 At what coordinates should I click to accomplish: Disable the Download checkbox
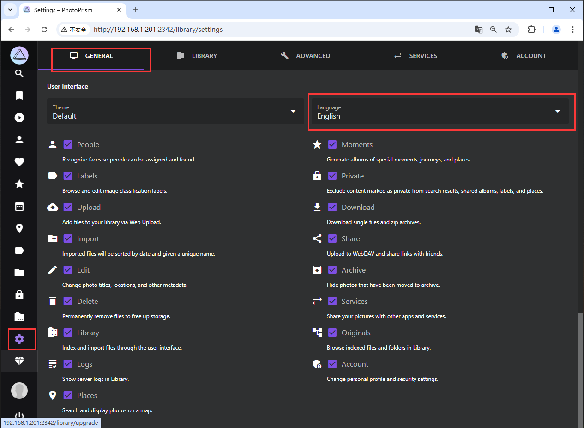[x=332, y=207]
